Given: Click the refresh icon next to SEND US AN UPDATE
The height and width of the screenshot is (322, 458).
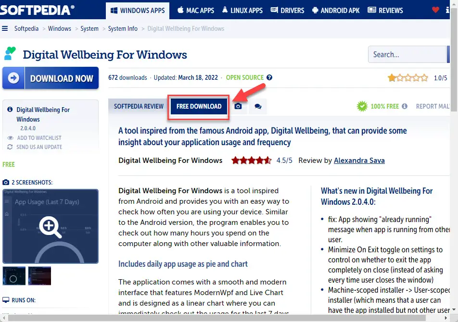Looking at the screenshot, I should pos(11,147).
